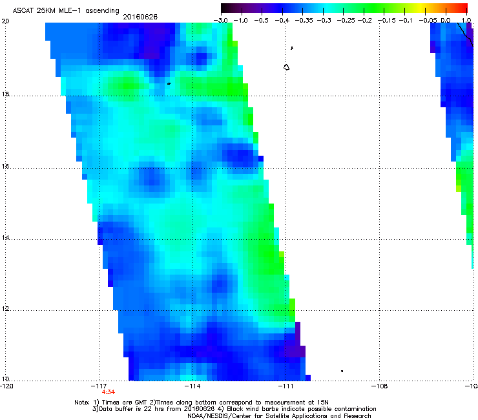Click the colorbar label '-0.4'
This screenshot has height=420, width=478.
tap(282, 21)
